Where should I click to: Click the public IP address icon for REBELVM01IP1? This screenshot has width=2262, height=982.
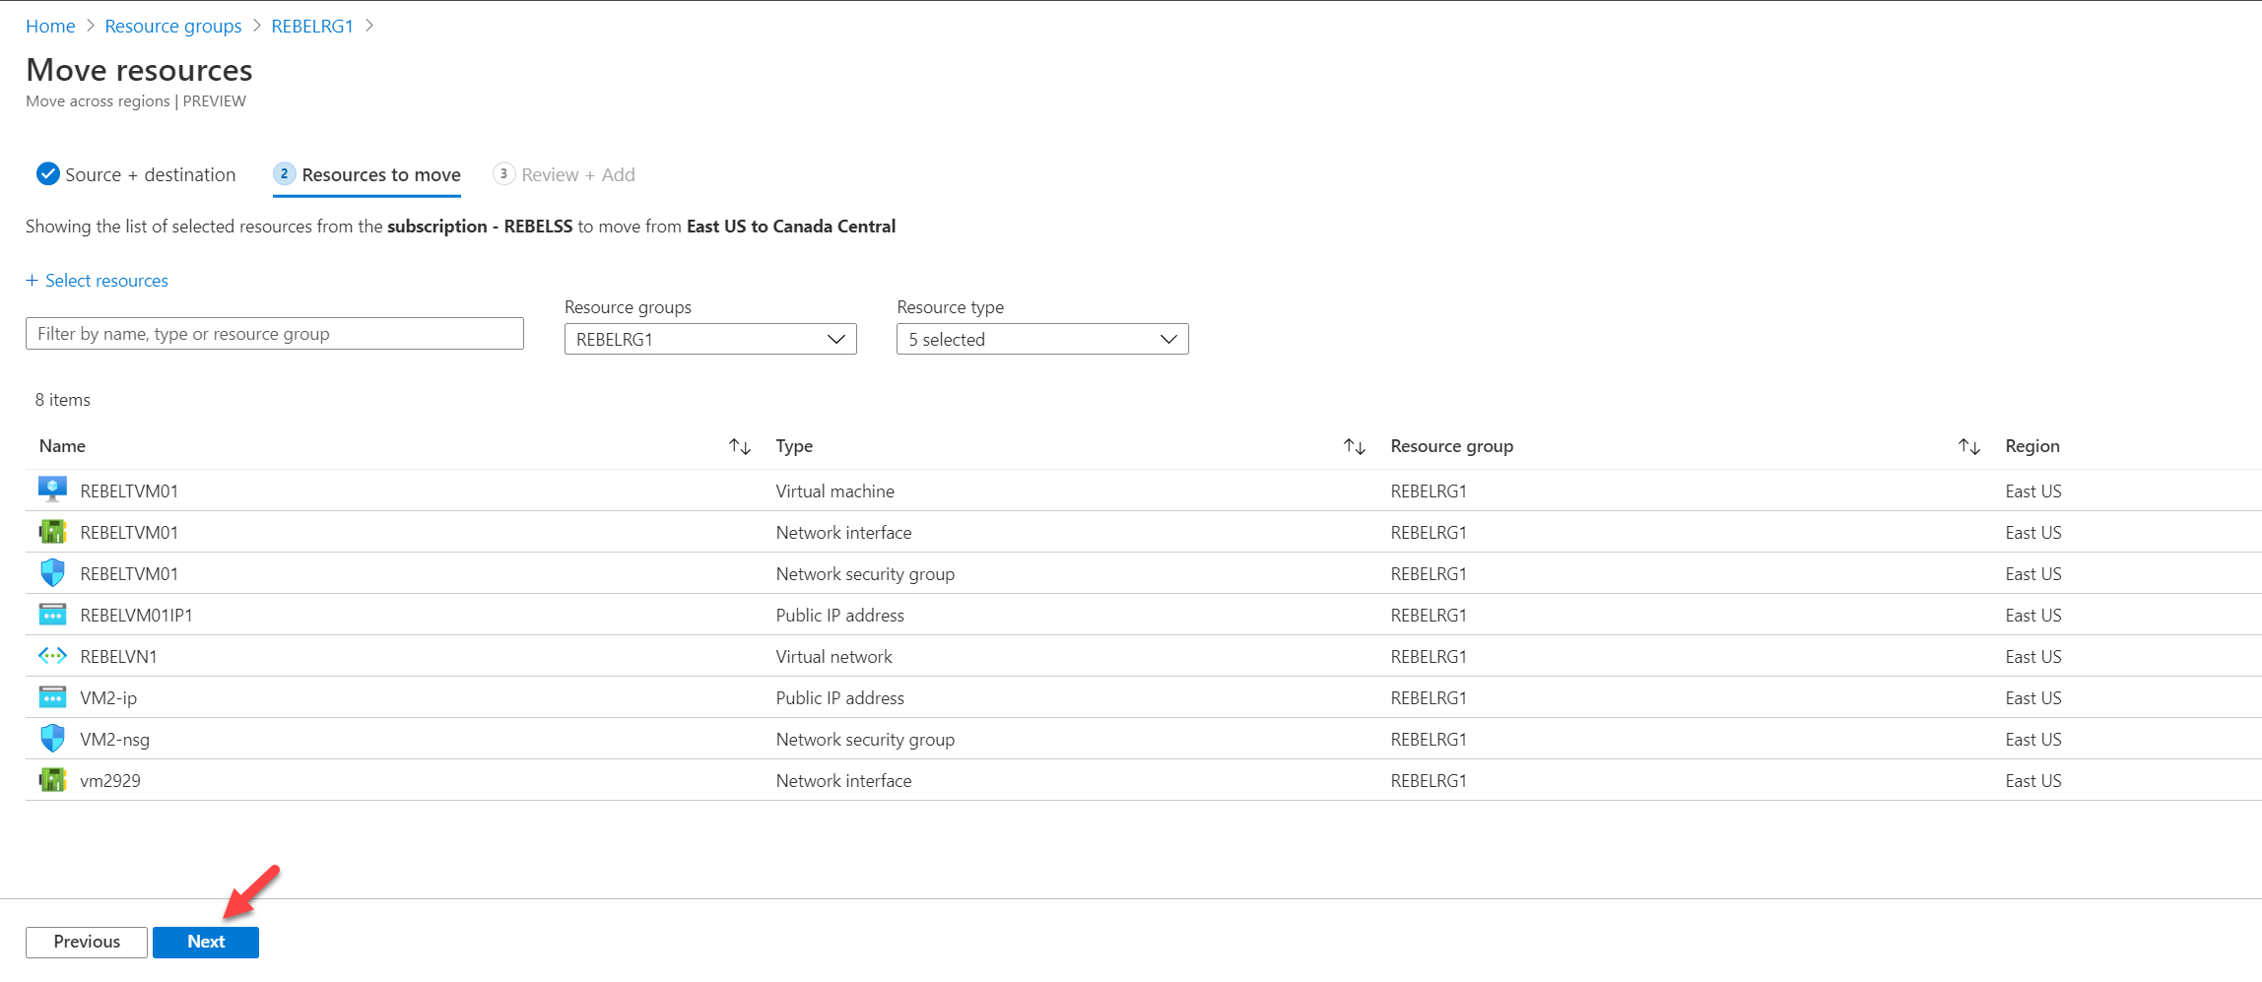(x=51, y=614)
